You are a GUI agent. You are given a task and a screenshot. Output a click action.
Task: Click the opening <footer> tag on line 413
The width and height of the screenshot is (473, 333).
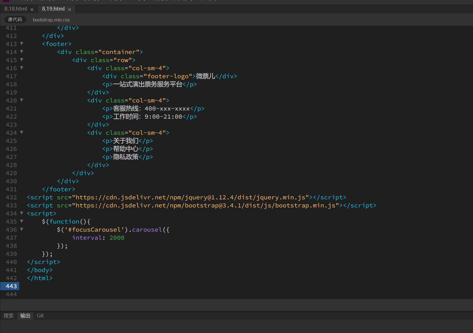[x=57, y=44]
